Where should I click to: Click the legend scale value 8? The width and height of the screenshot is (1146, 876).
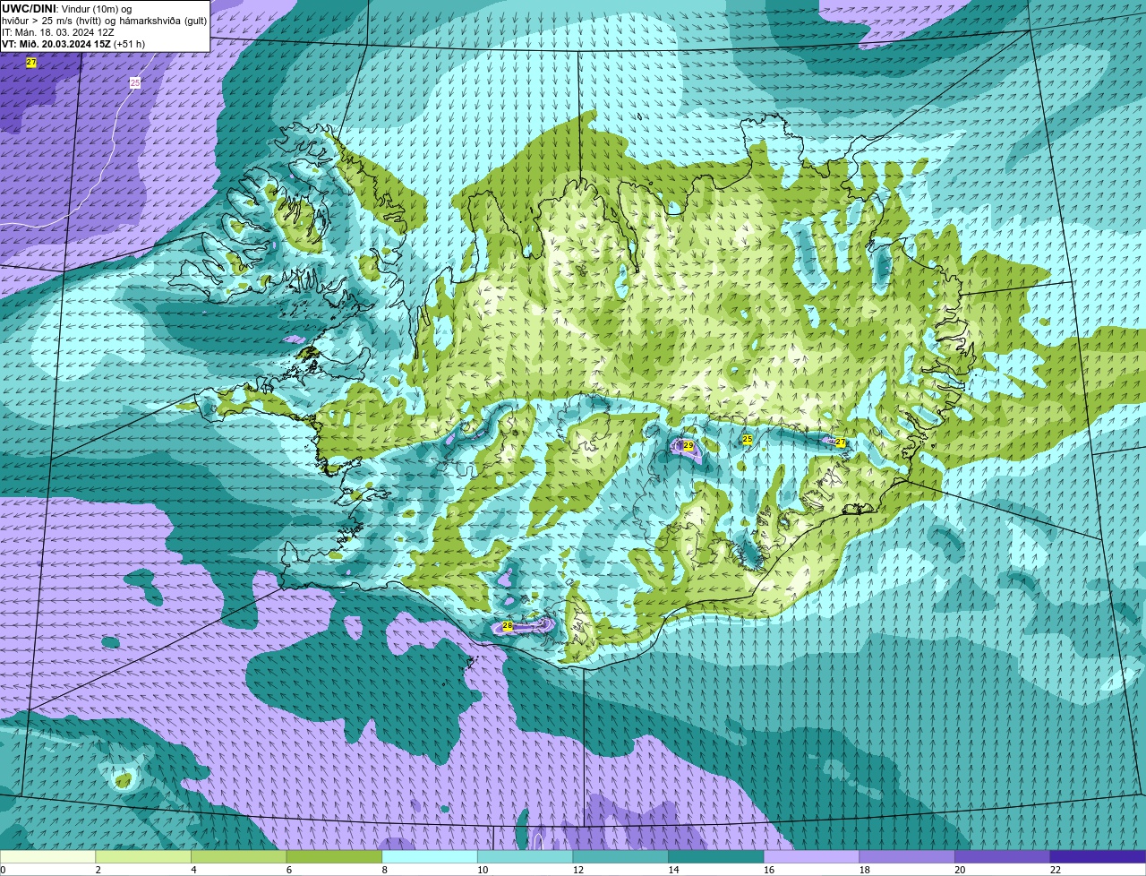(384, 870)
